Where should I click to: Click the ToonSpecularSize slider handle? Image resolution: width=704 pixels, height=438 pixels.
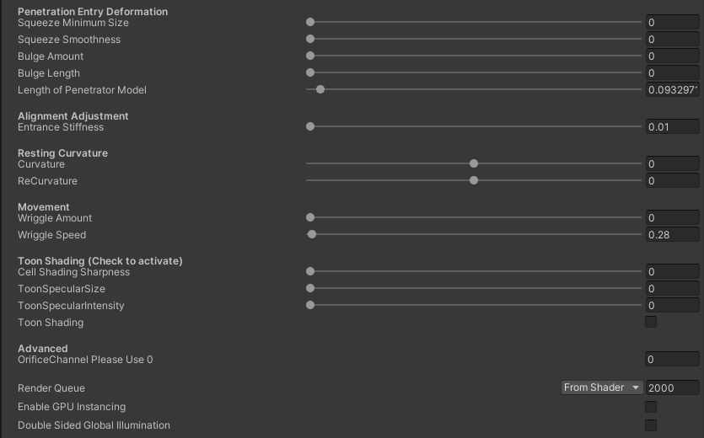pyautogui.click(x=310, y=288)
